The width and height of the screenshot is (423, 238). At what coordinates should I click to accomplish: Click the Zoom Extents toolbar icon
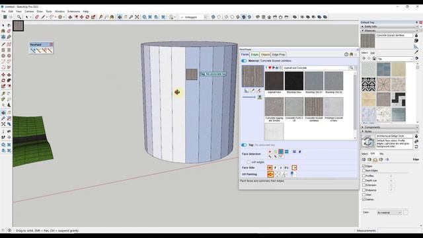point(137,17)
